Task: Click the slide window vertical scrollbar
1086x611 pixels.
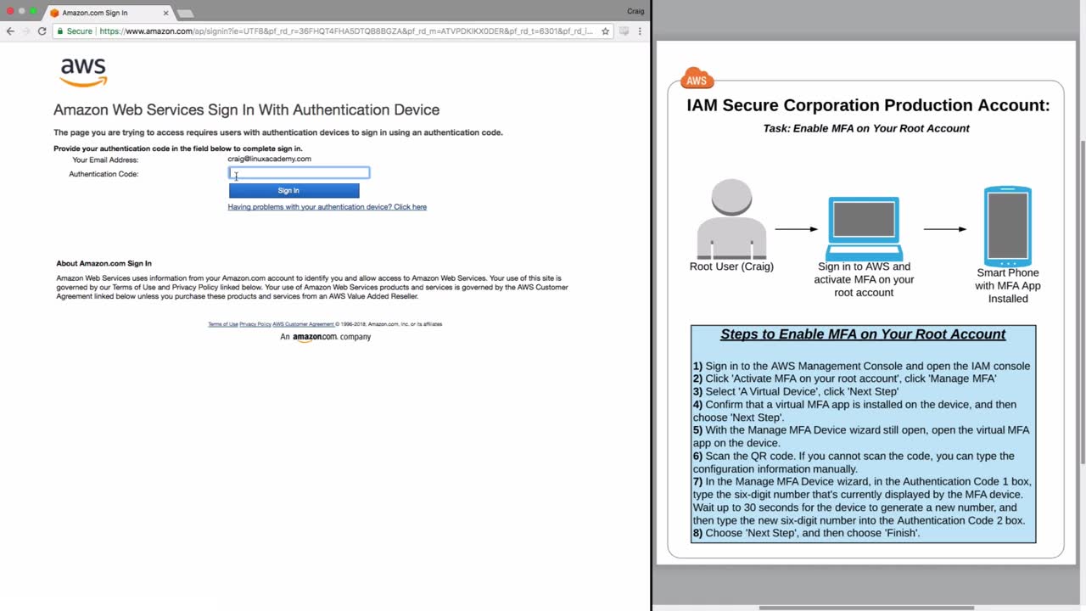Action: (x=1082, y=301)
